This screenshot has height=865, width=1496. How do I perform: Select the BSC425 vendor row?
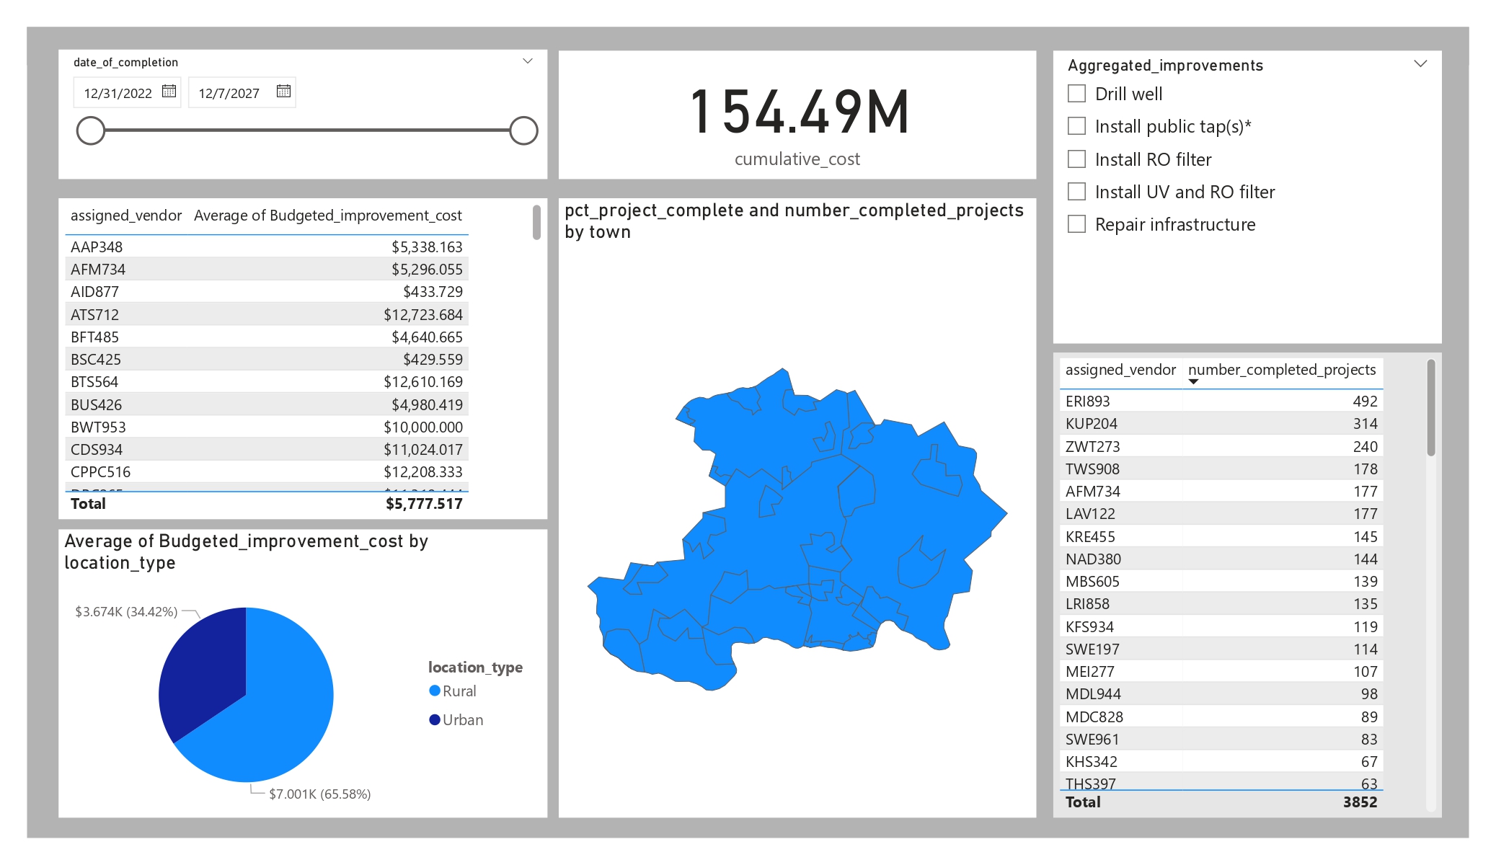click(x=267, y=359)
